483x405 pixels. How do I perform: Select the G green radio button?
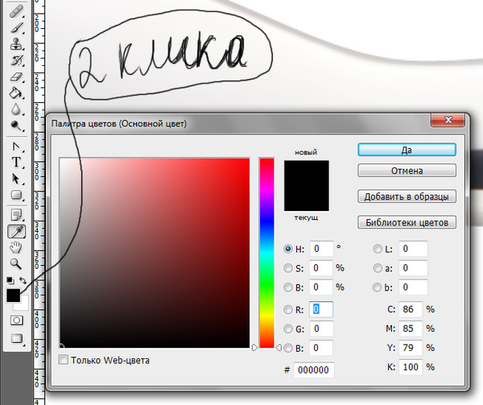pyautogui.click(x=288, y=329)
